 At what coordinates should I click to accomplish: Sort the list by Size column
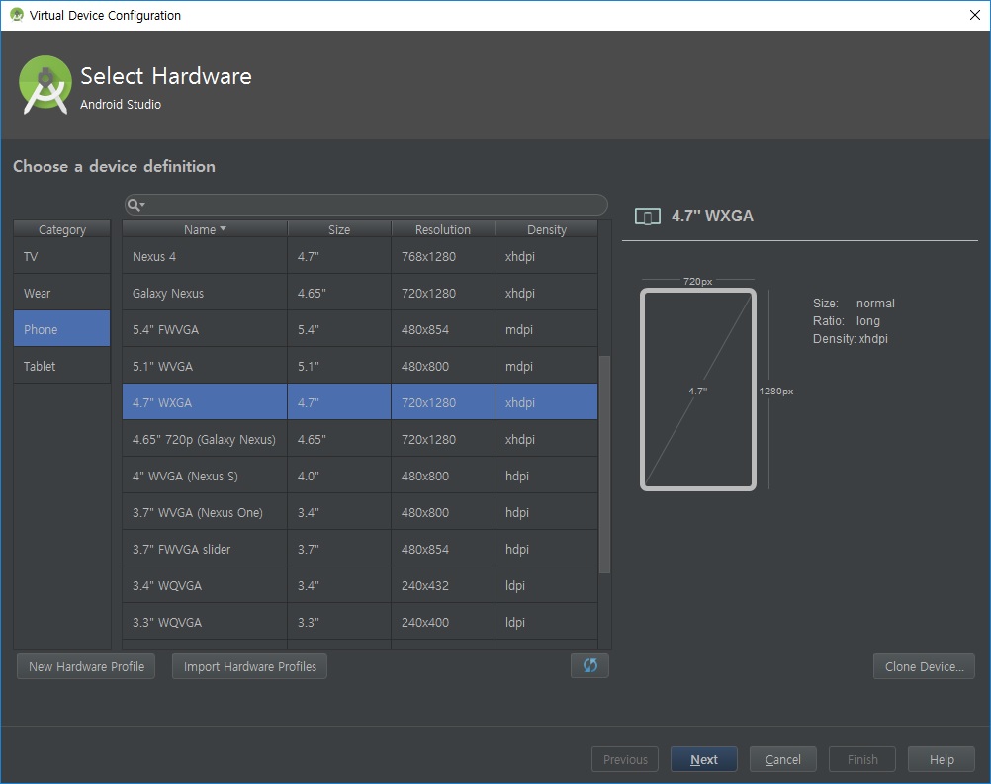click(x=339, y=229)
